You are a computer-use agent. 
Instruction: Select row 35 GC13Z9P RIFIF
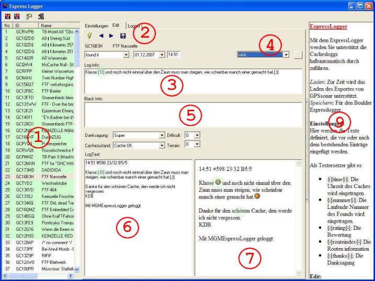(38, 256)
